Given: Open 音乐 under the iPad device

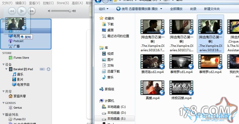Looking at the screenshot, I should point(18,74).
